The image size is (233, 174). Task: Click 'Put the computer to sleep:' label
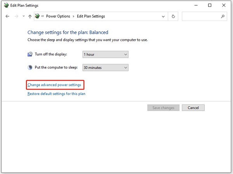click(56, 67)
